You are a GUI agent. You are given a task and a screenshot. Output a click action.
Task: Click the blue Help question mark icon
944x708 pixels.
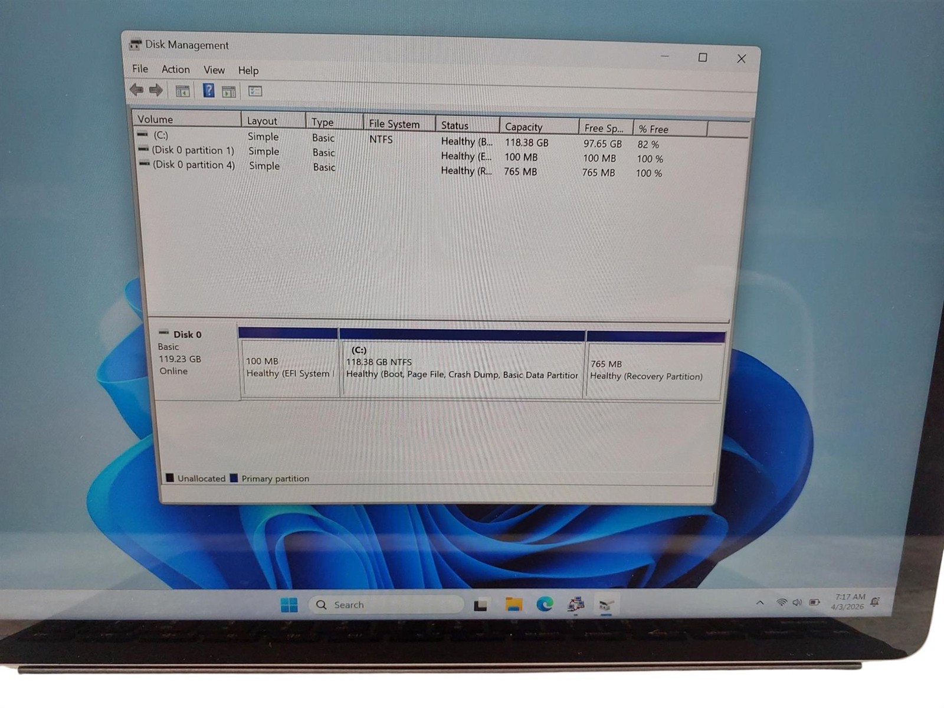208,90
